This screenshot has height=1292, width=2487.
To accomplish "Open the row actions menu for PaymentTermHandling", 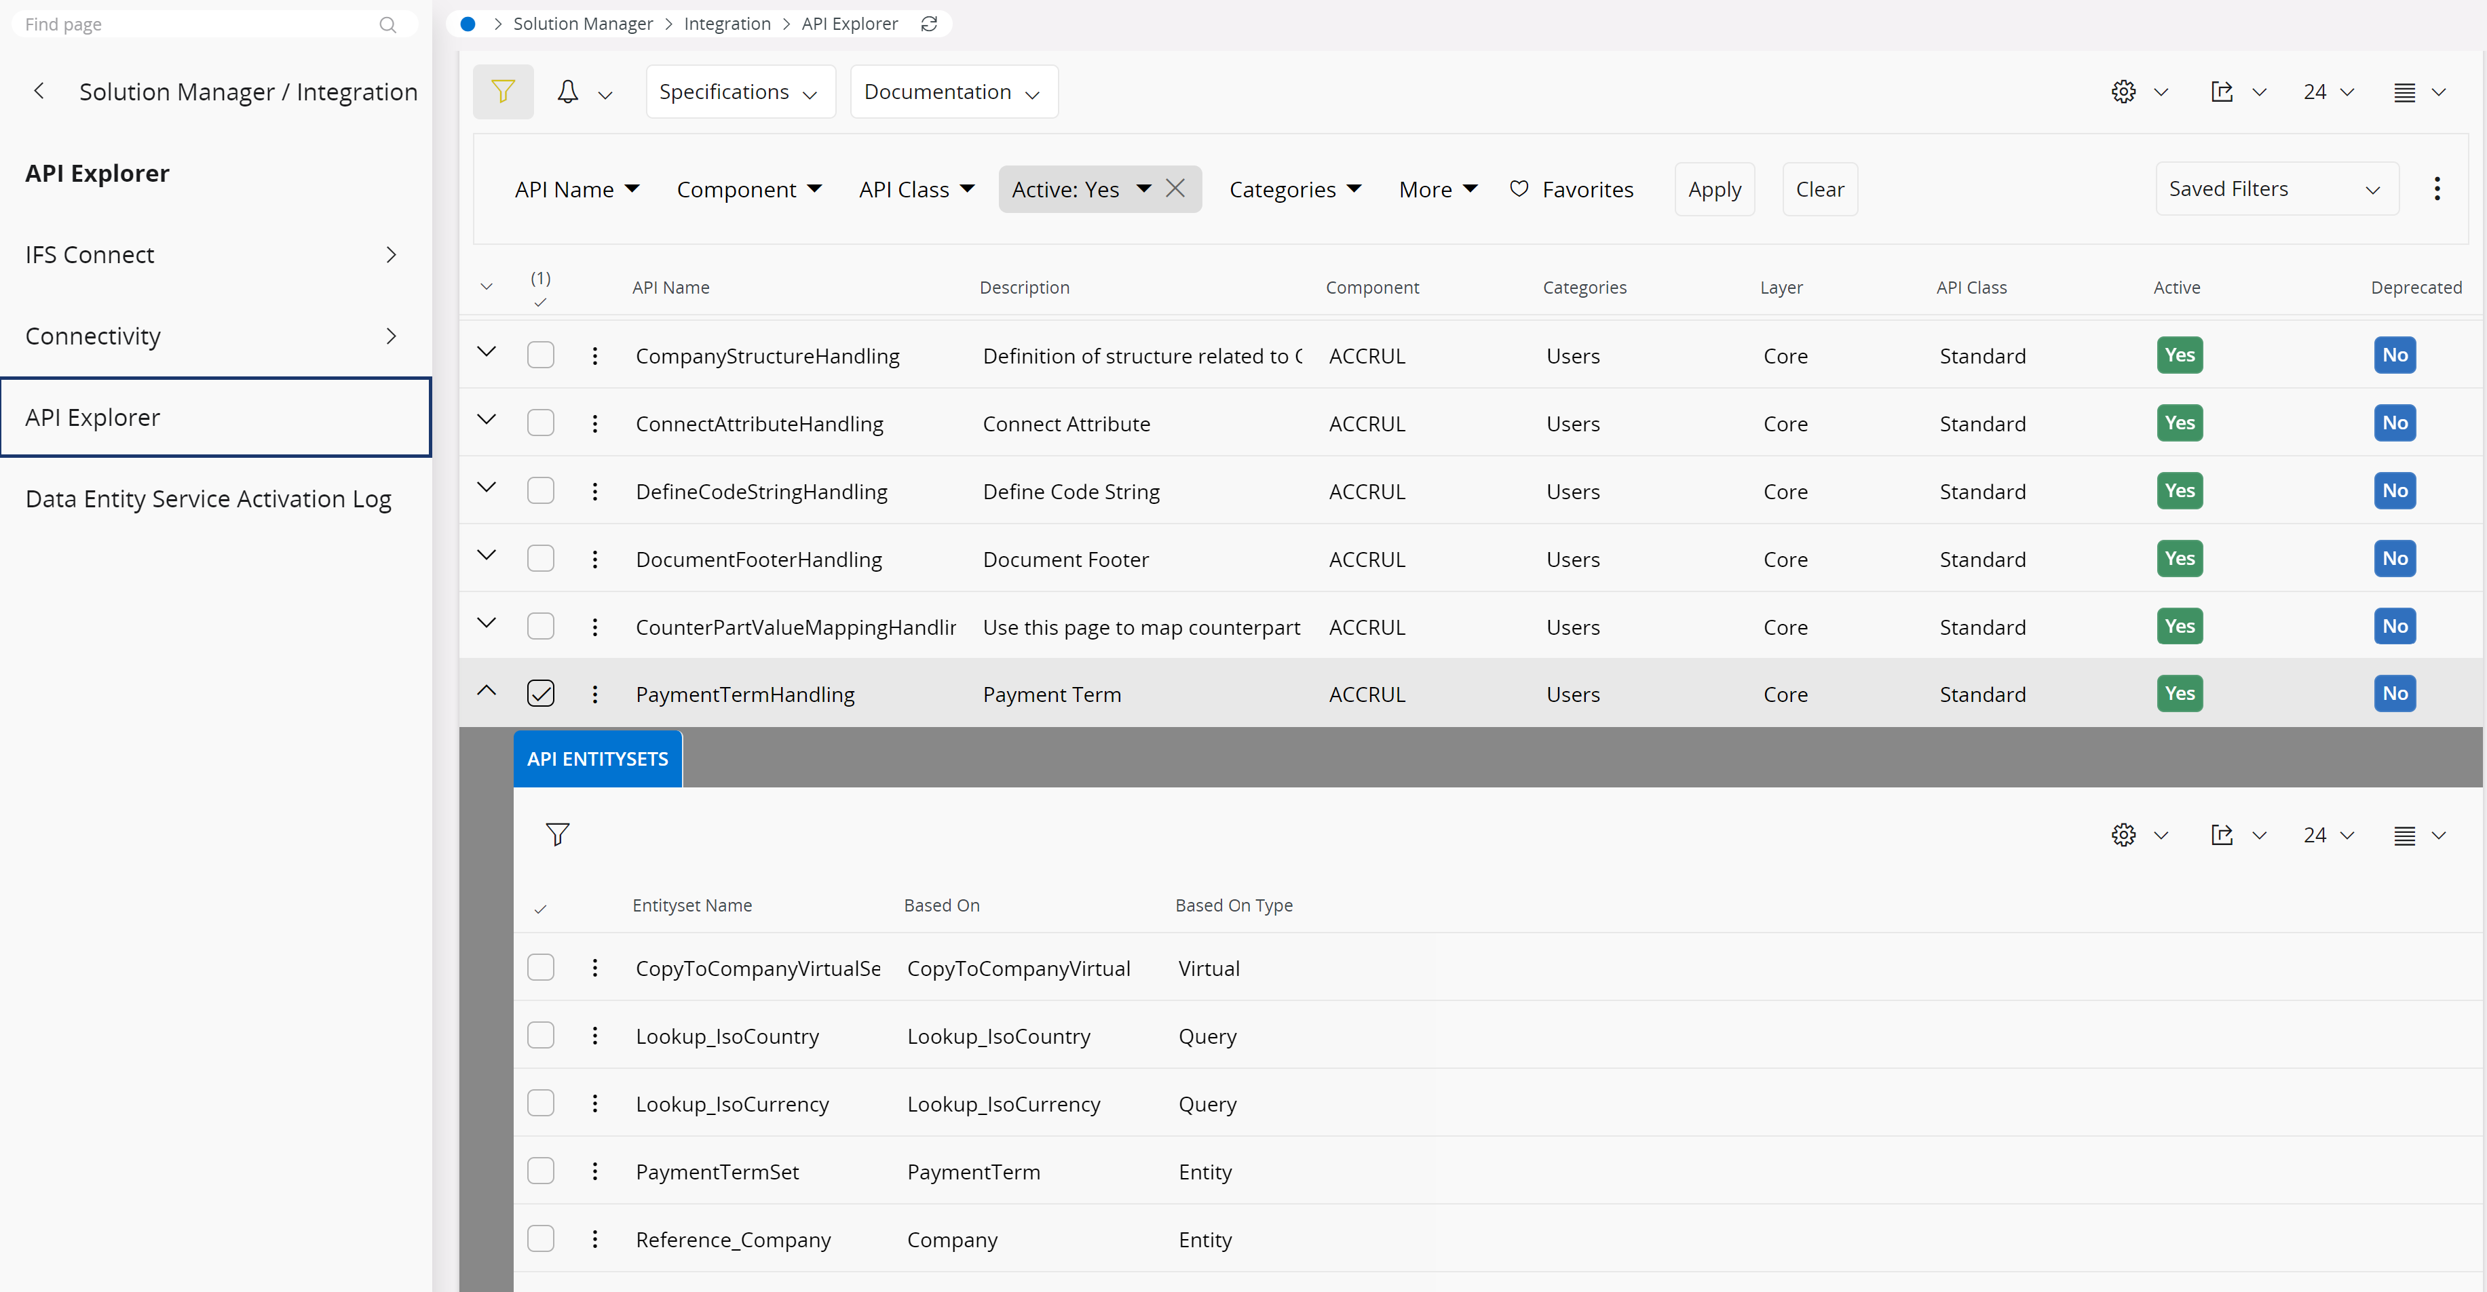I will (x=594, y=694).
